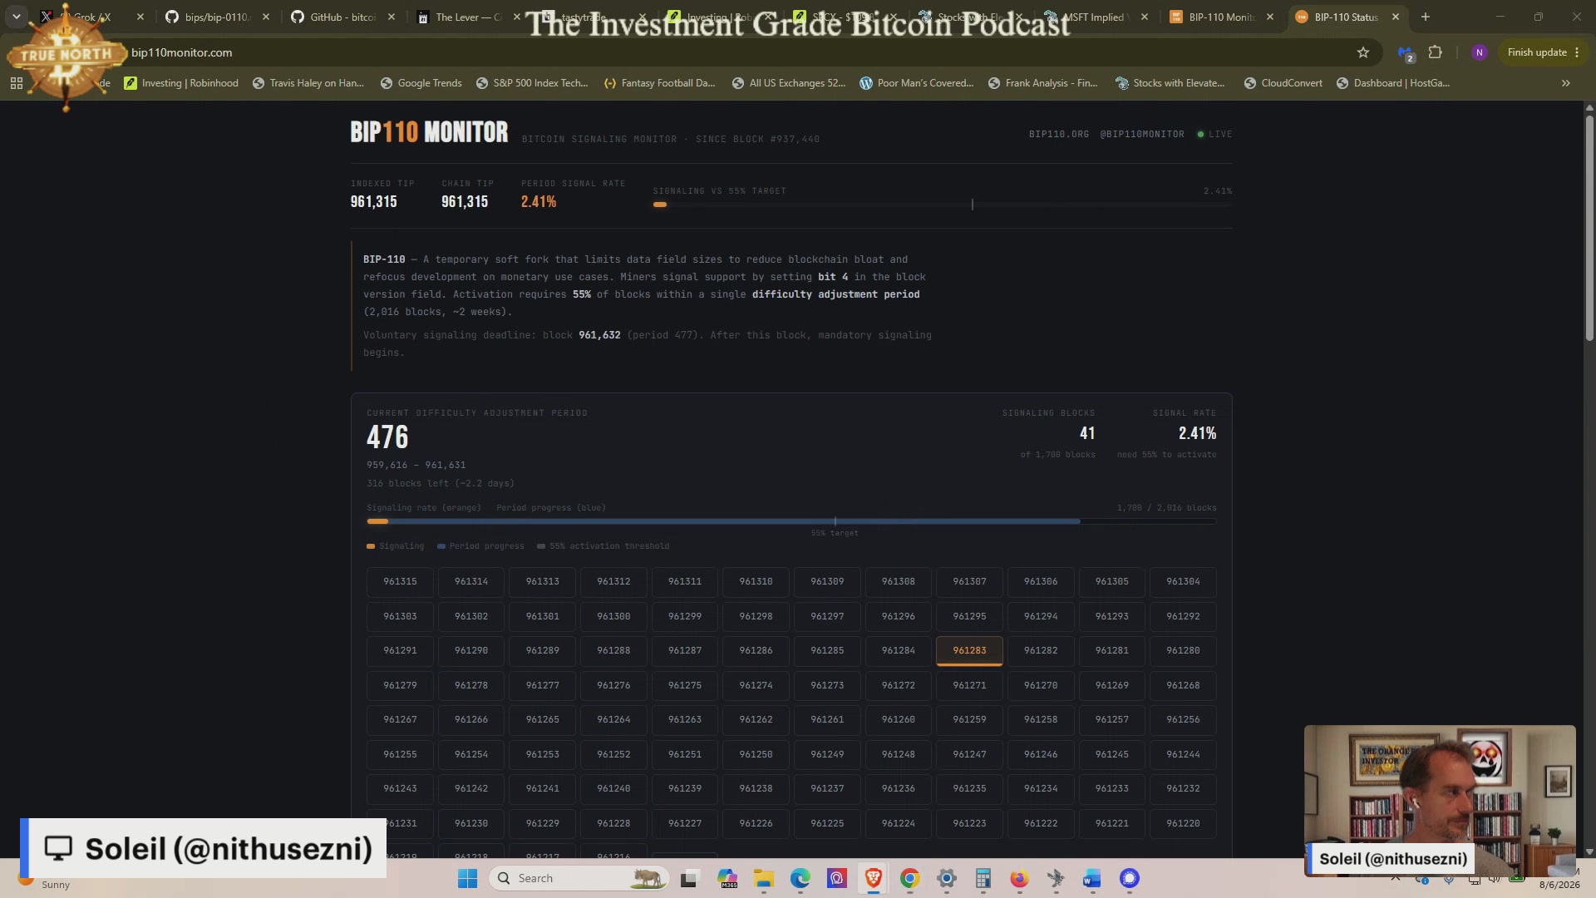Open the All US Exchanges 52 bookmark
Viewport: 1596px width, 898px height.
click(789, 83)
